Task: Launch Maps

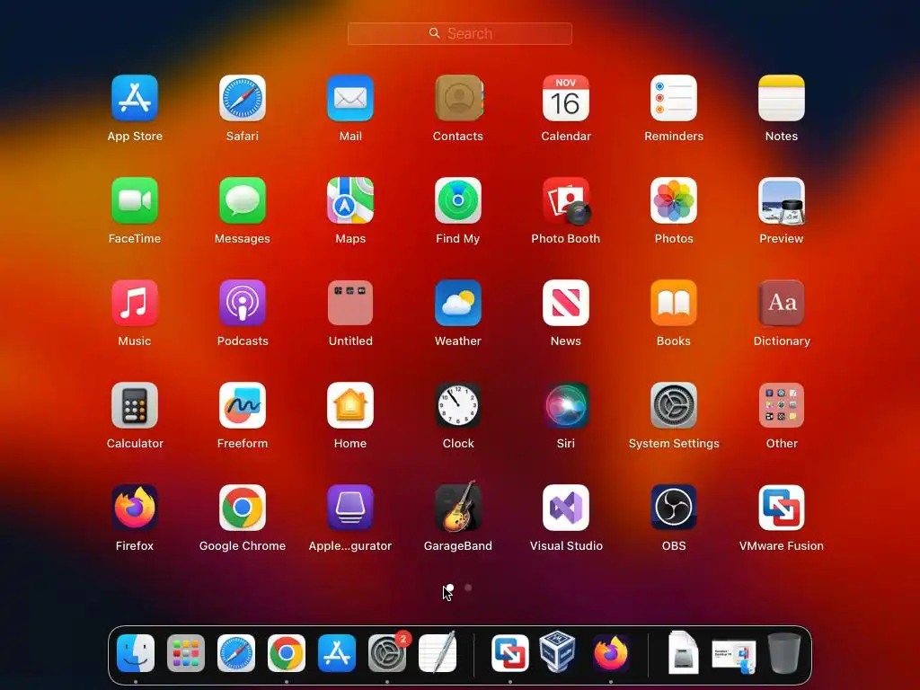Action: point(350,200)
